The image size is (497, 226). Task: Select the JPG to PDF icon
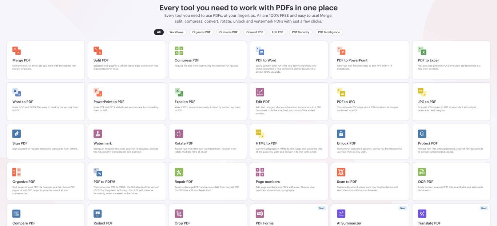(422, 92)
